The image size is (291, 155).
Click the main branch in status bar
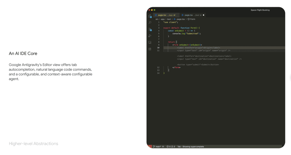point(157,147)
